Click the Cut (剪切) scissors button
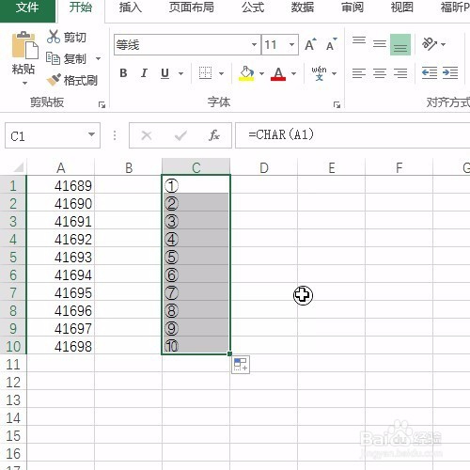 [67, 37]
